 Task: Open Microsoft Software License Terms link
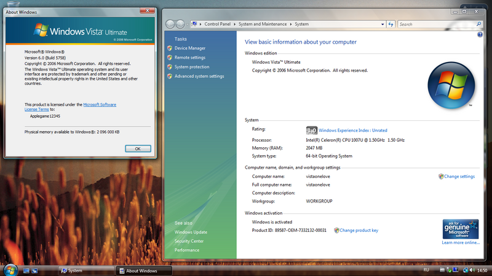[x=70, y=107]
